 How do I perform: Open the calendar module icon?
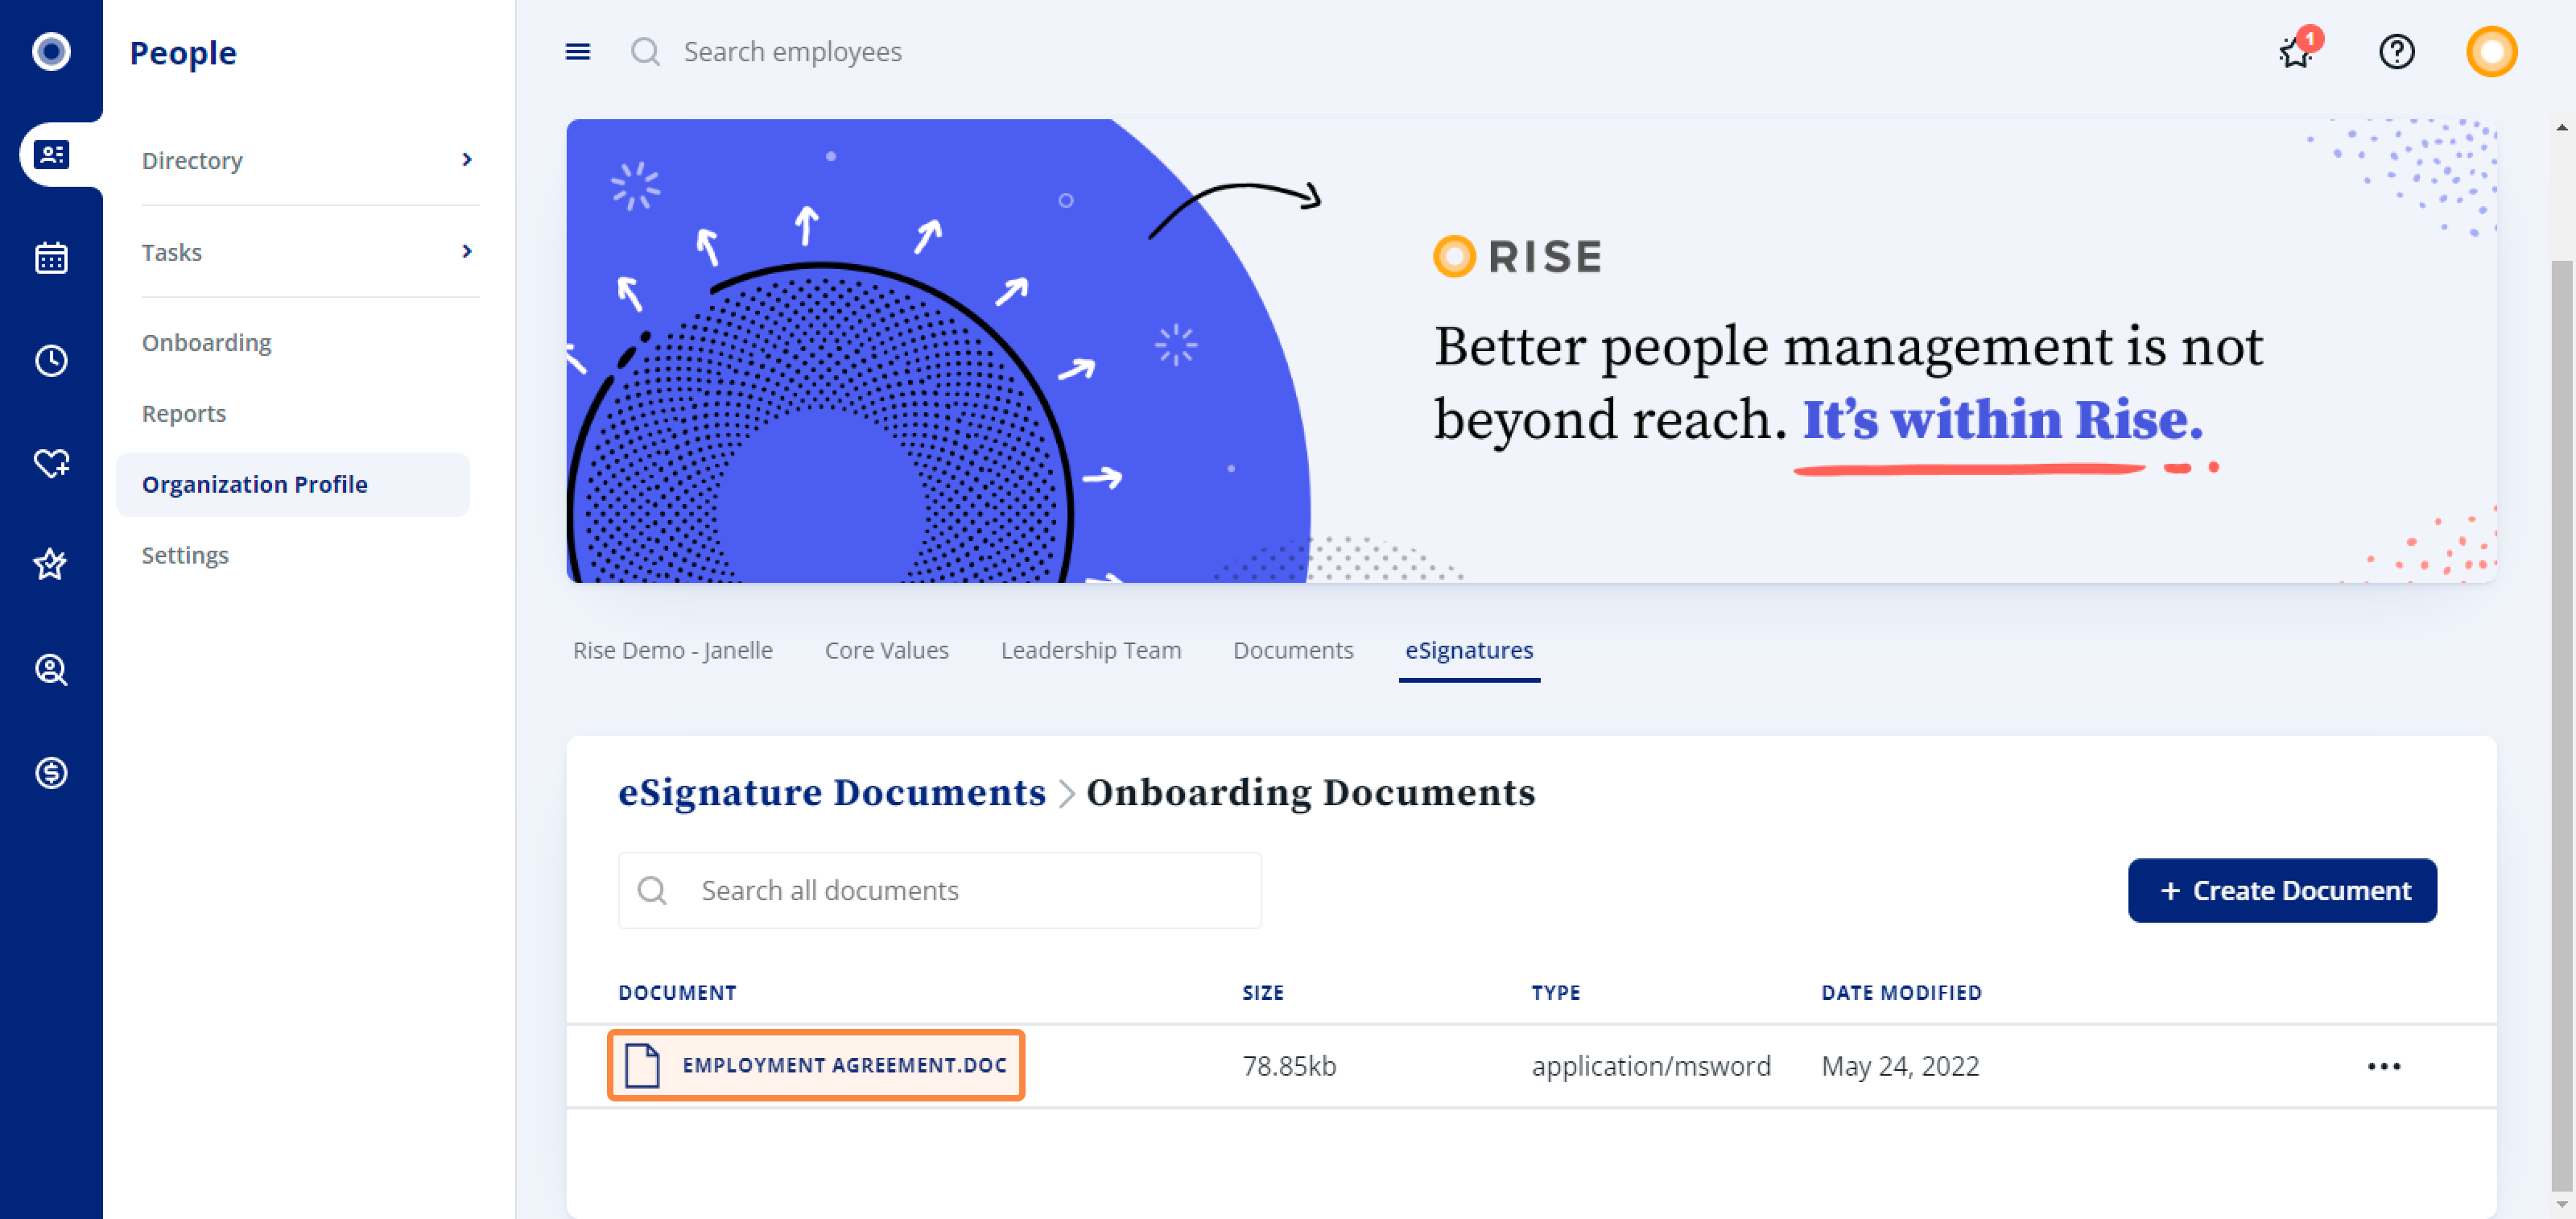pos(51,258)
